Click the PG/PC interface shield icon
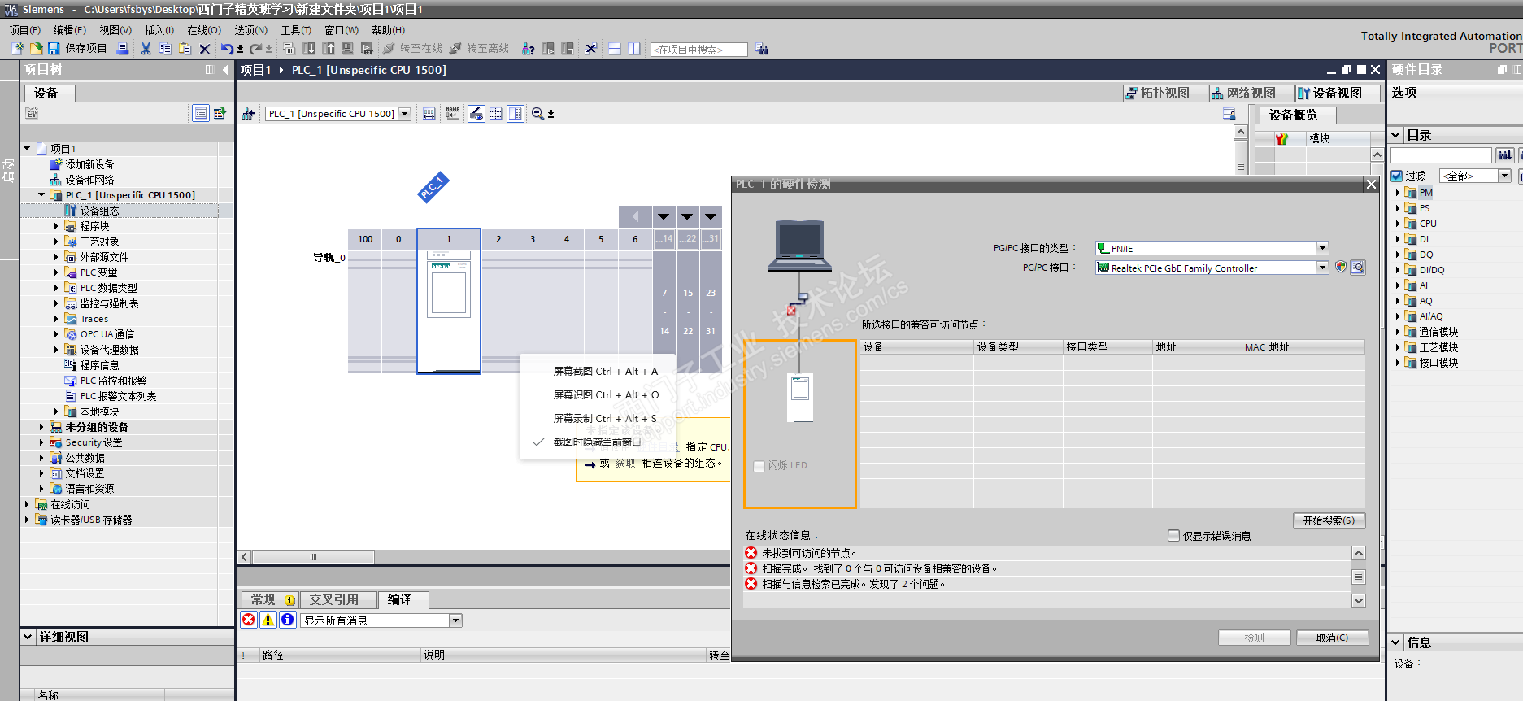Viewport: 1523px width, 701px height. click(1341, 267)
